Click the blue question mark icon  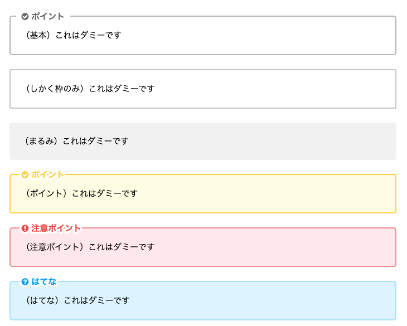pos(25,282)
